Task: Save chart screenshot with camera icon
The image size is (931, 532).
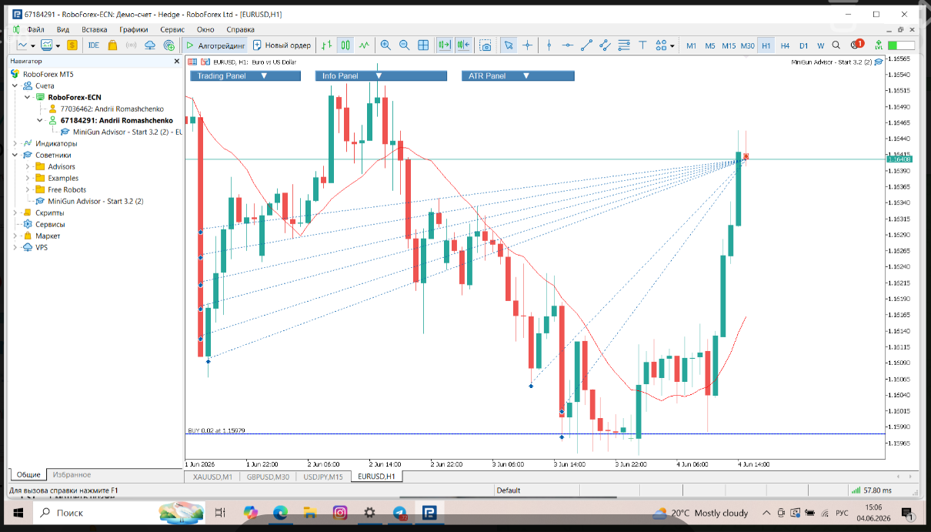Action: (486, 45)
